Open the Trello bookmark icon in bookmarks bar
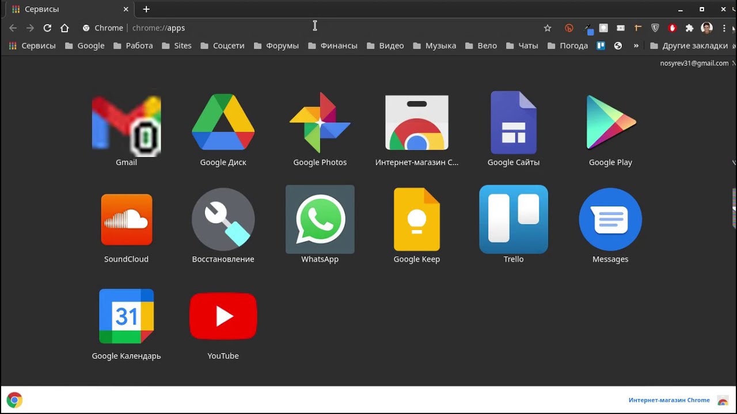 [601, 45]
